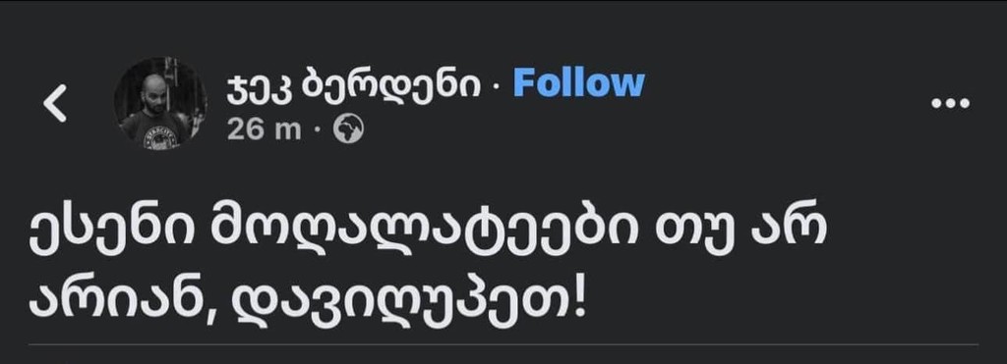1007x364 pixels.
Task: Click the divider line below the post
Action: pyautogui.click(x=503, y=344)
